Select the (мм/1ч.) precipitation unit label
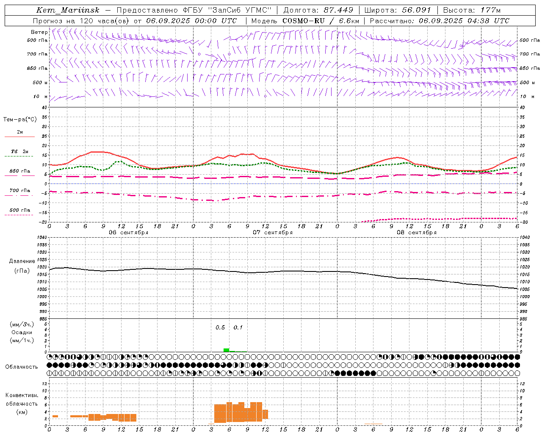Image resolution: width=542 pixels, height=433 pixels. [22, 340]
